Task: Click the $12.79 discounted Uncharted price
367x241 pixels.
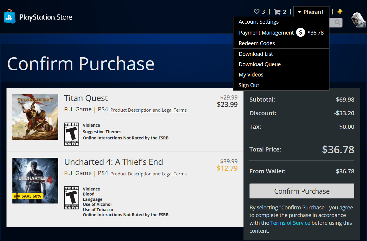Action: tap(227, 168)
